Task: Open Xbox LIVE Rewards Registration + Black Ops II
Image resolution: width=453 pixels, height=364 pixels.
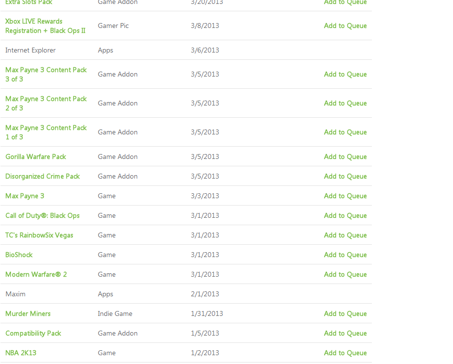Action: tap(45, 26)
